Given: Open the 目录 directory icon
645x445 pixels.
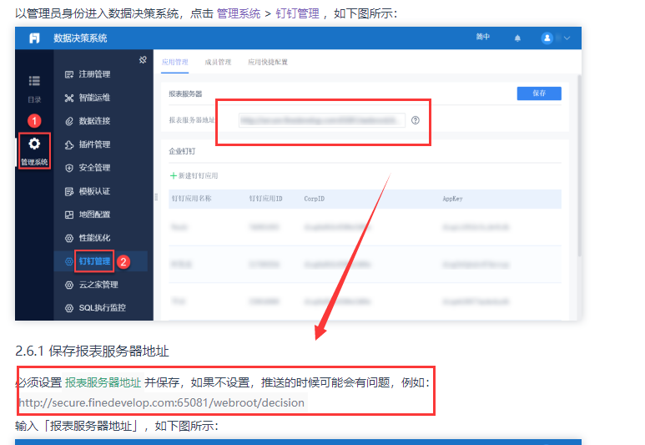Looking at the screenshot, I should click(x=34, y=81).
